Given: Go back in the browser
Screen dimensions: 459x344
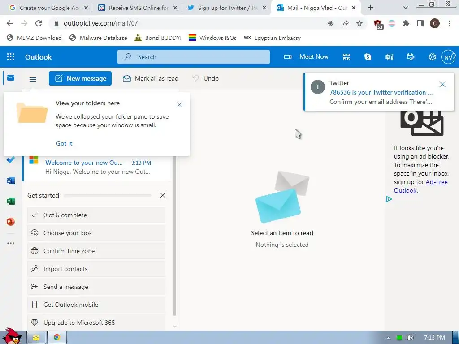Looking at the screenshot, I should tap(10, 23).
